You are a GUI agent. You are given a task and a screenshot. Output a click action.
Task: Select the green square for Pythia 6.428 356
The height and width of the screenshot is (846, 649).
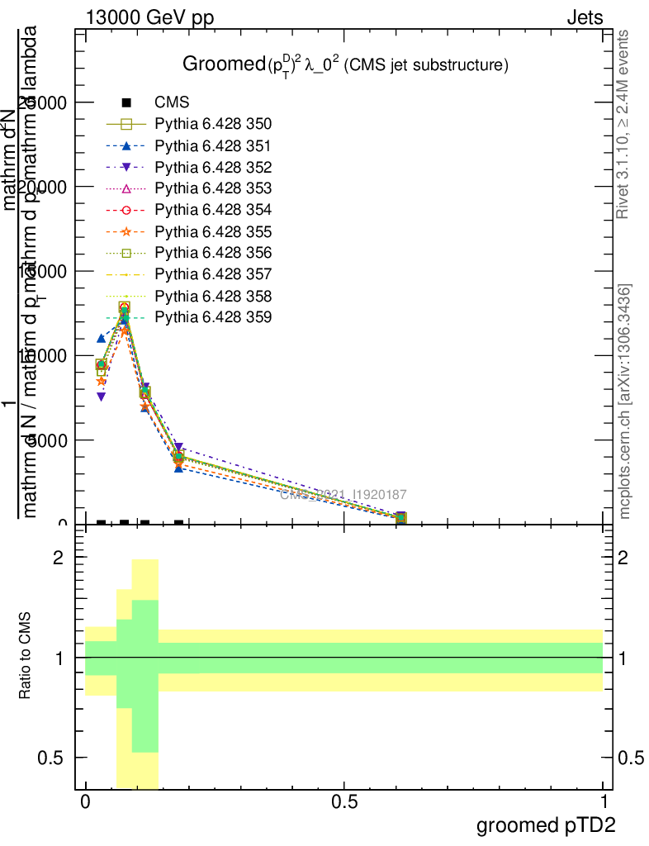point(126,253)
